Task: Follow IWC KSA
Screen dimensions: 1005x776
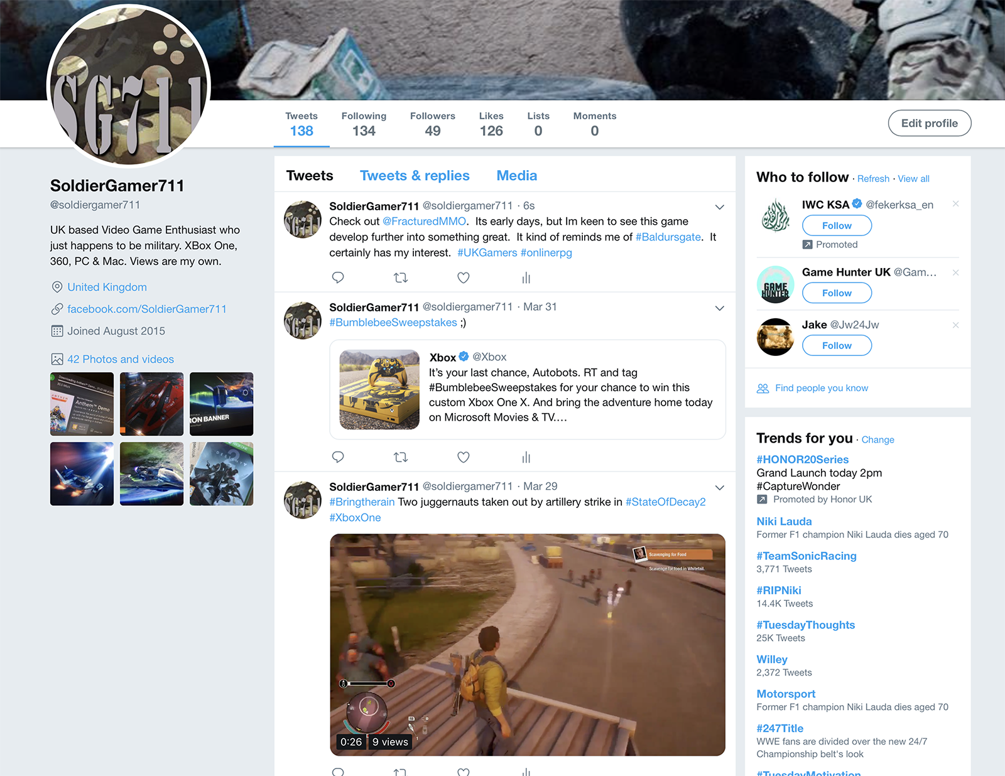Action: pyautogui.click(x=837, y=225)
